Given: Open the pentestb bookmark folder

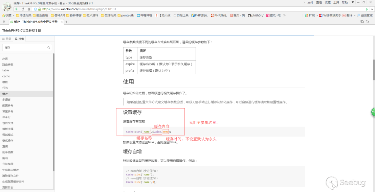Looking at the screenshot, I should click(126, 15).
